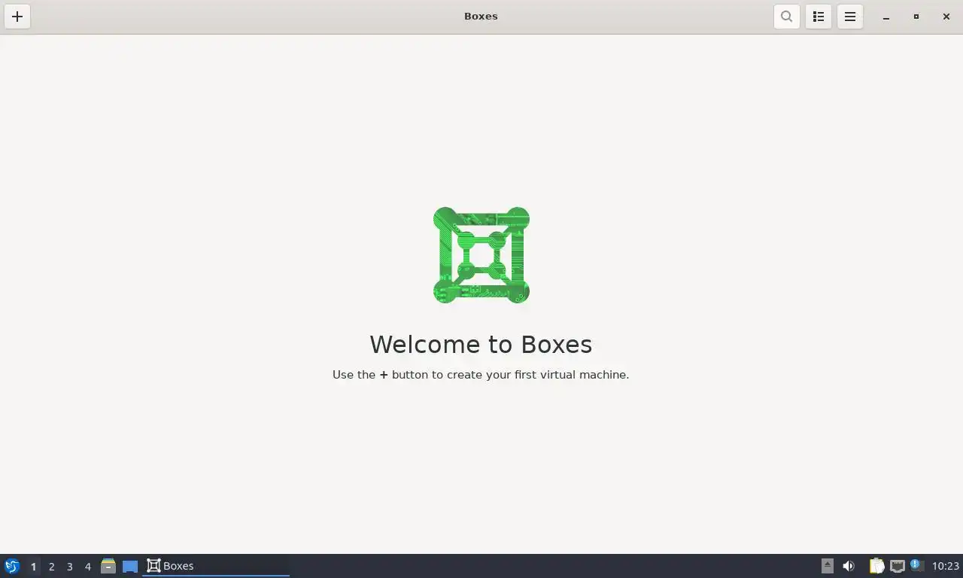Click the "Use the + button" hint text

tap(481, 375)
